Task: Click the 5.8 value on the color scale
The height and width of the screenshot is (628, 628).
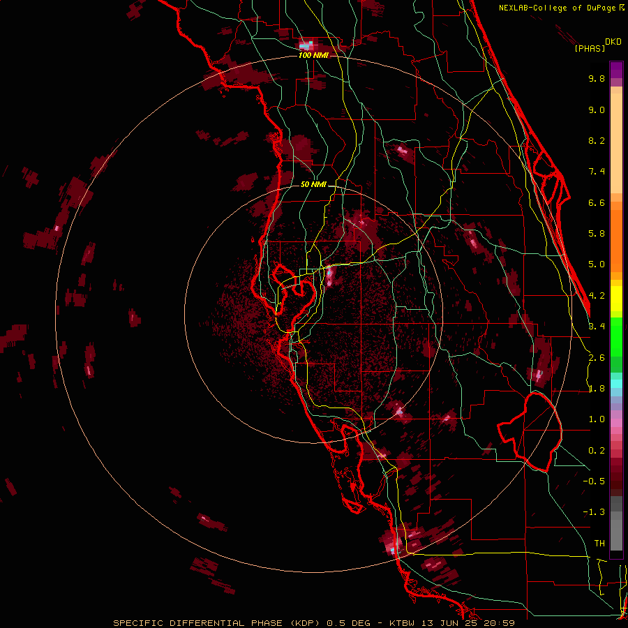Action: 597,234
